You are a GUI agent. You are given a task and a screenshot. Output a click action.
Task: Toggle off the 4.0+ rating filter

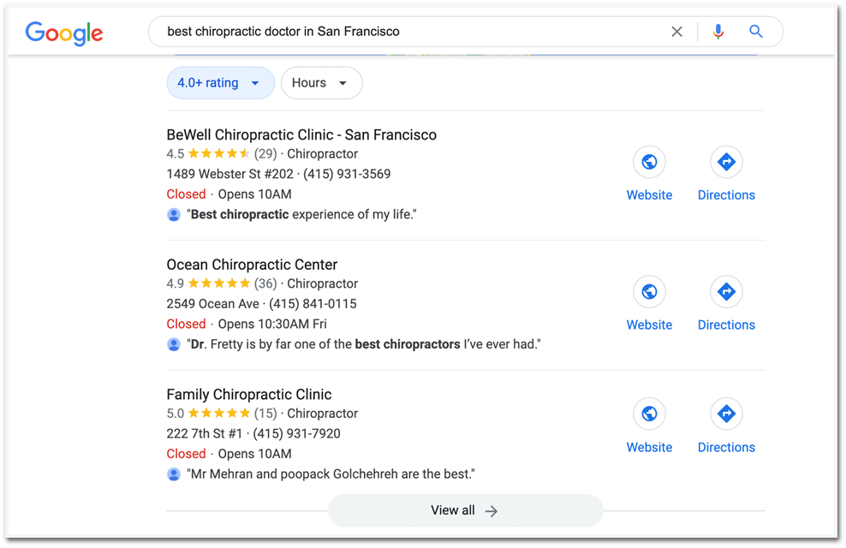pos(208,82)
